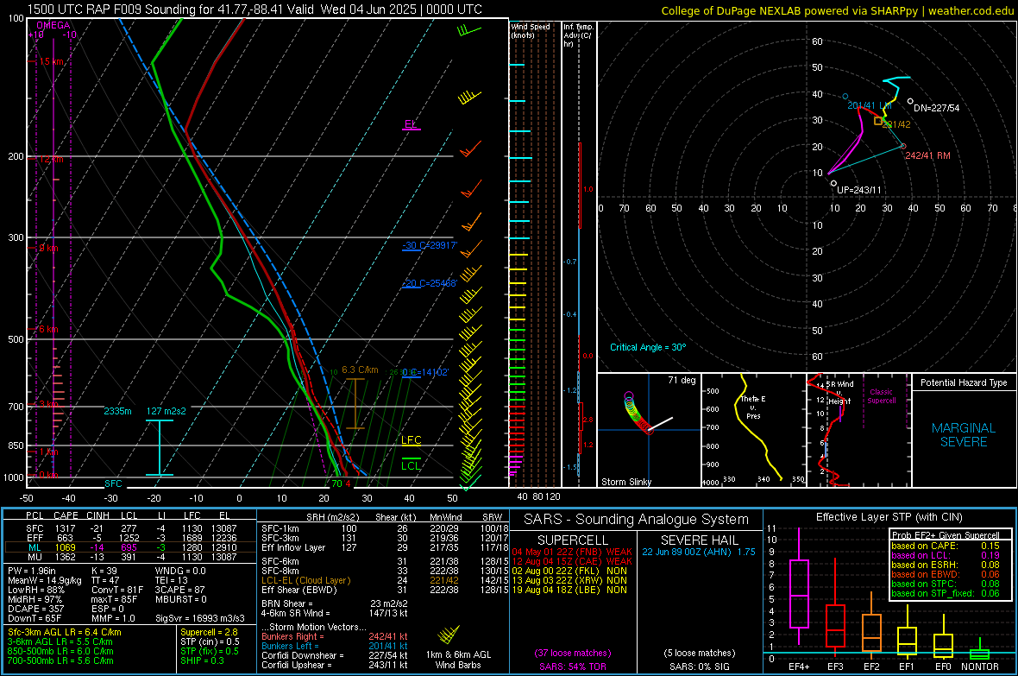Click the based on STP_fixed: 0.06 line
1018x676 pixels.
(946, 593)
